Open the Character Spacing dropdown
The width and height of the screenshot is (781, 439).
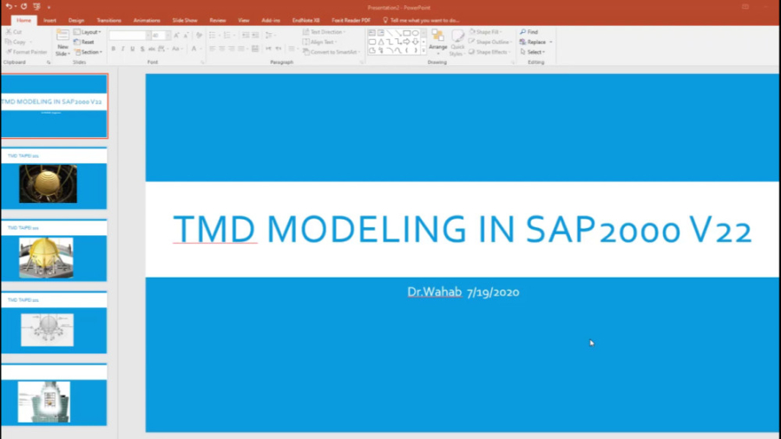pyautogui.click(x=163, y=49)
